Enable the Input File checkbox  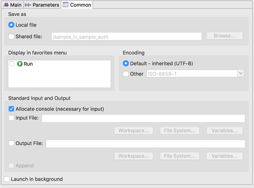click(11, 118)
